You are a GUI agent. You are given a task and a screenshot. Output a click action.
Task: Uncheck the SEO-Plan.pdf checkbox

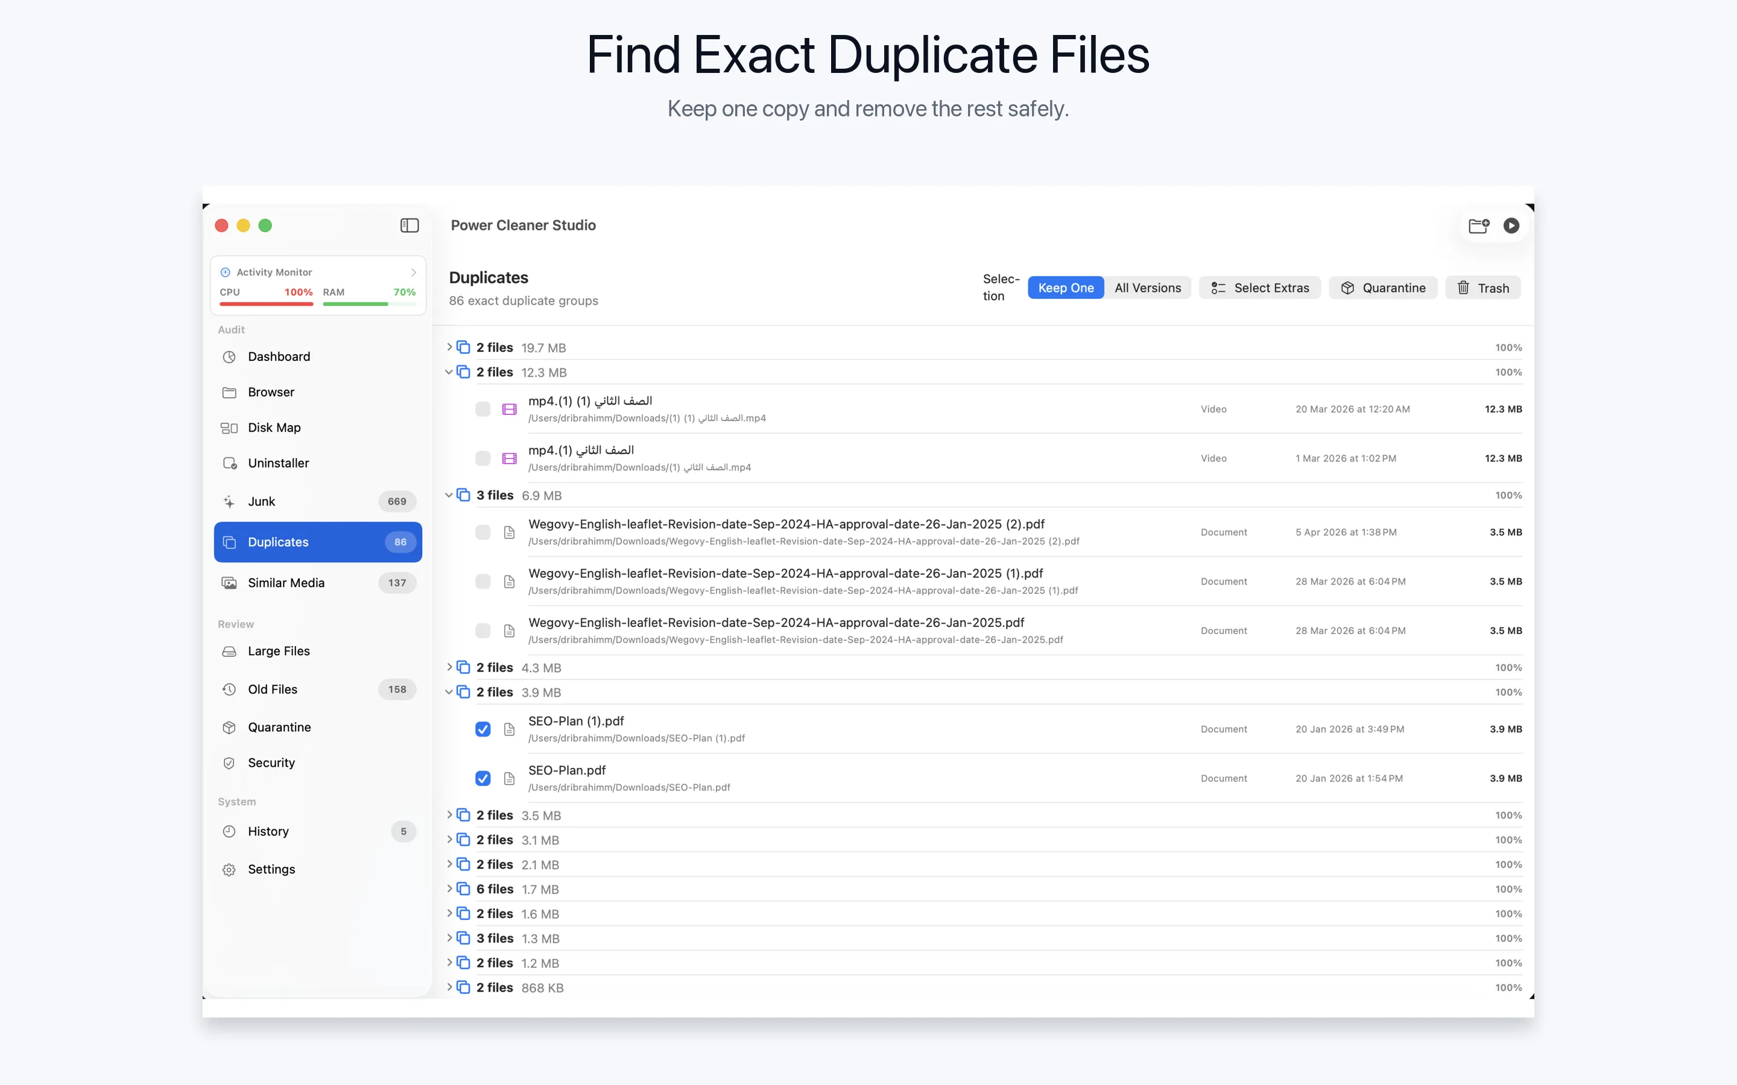tap(483, 778)
